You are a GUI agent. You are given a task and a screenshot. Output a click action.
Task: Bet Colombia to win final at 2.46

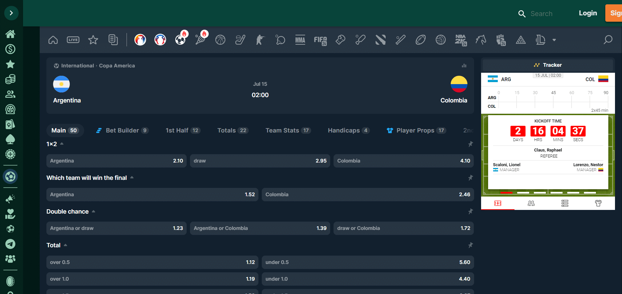click(x=368, y=195)
